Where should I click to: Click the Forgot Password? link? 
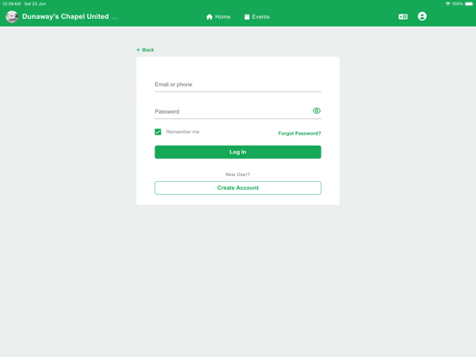[299, 134]
